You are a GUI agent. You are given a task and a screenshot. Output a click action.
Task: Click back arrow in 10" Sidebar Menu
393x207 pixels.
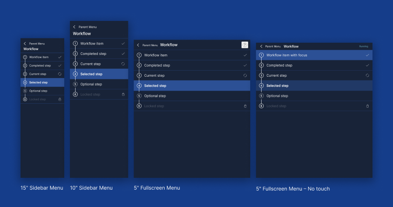(x=75, y=27)
